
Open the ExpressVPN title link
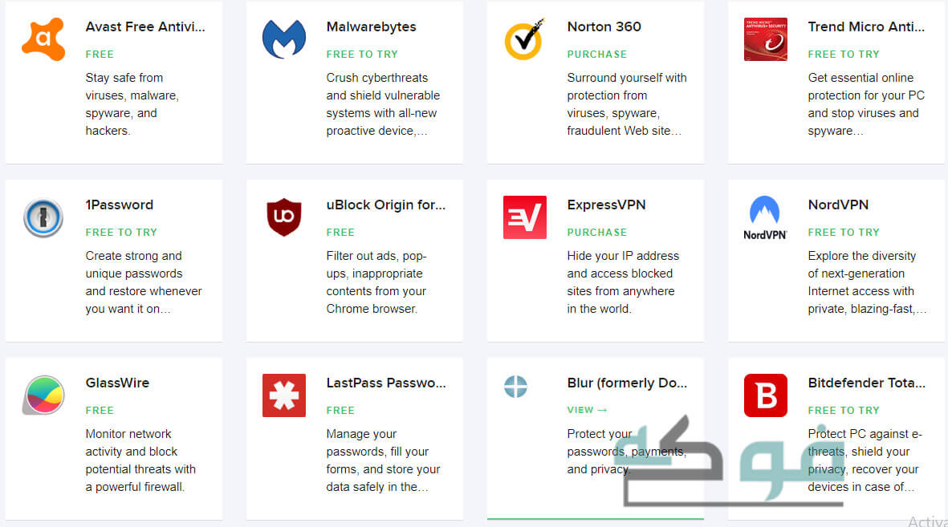click(x=606, y=205)
